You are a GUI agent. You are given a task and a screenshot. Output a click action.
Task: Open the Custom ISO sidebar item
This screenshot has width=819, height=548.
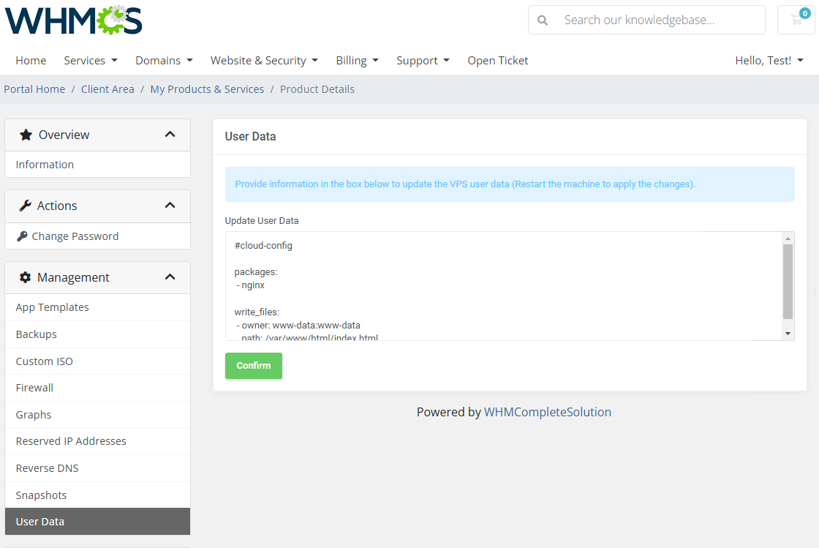[98, 361]
